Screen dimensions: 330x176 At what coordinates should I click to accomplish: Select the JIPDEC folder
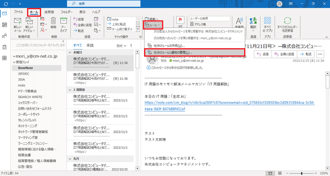tap(24, 74)
